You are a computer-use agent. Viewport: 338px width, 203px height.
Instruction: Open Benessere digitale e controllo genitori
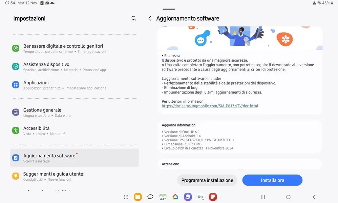coord(75,48)
